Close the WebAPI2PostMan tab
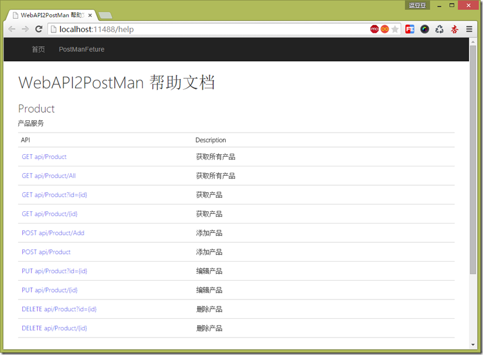 [x=90, y=15]
